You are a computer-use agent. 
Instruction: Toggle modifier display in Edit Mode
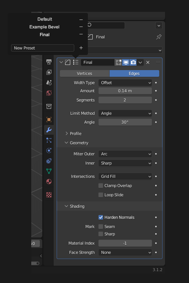pos(118,62)
